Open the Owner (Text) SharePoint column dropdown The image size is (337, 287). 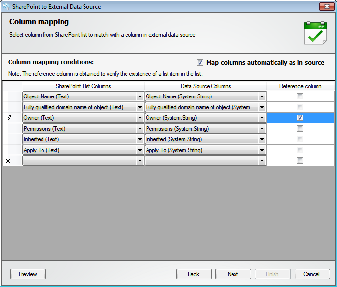coord(140,118)
